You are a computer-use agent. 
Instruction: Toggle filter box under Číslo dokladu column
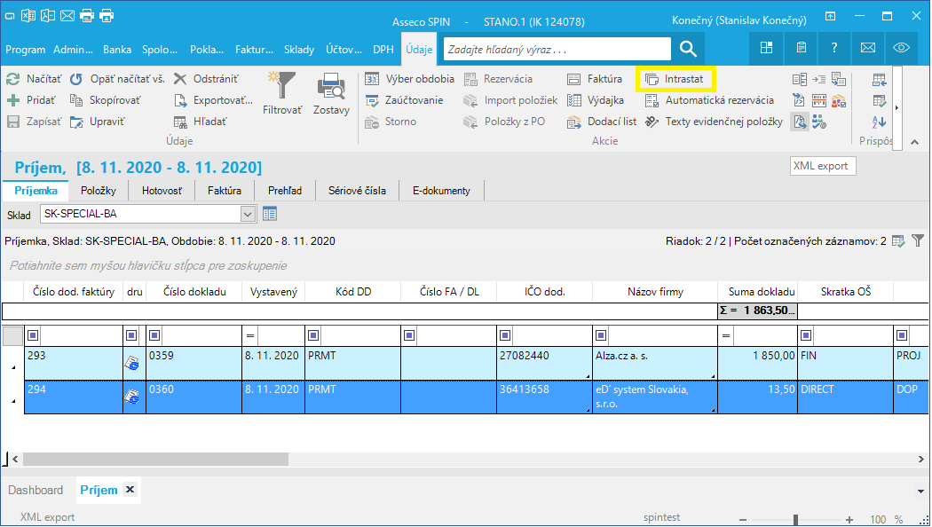click(x=154, y=335)
